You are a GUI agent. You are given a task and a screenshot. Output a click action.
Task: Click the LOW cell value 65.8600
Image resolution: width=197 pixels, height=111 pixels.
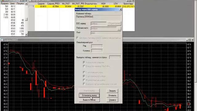118,6
